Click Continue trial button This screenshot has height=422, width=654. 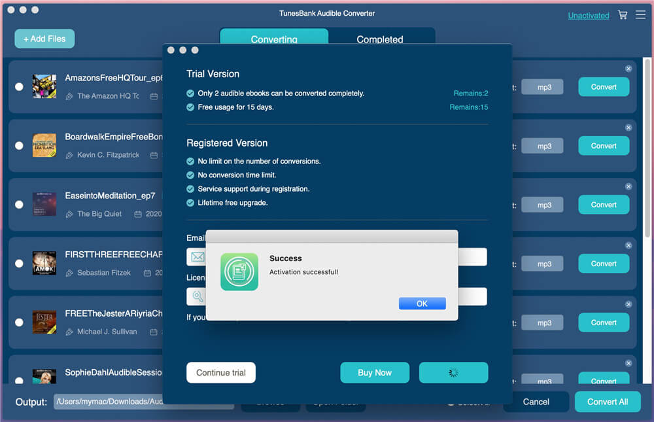221,372
